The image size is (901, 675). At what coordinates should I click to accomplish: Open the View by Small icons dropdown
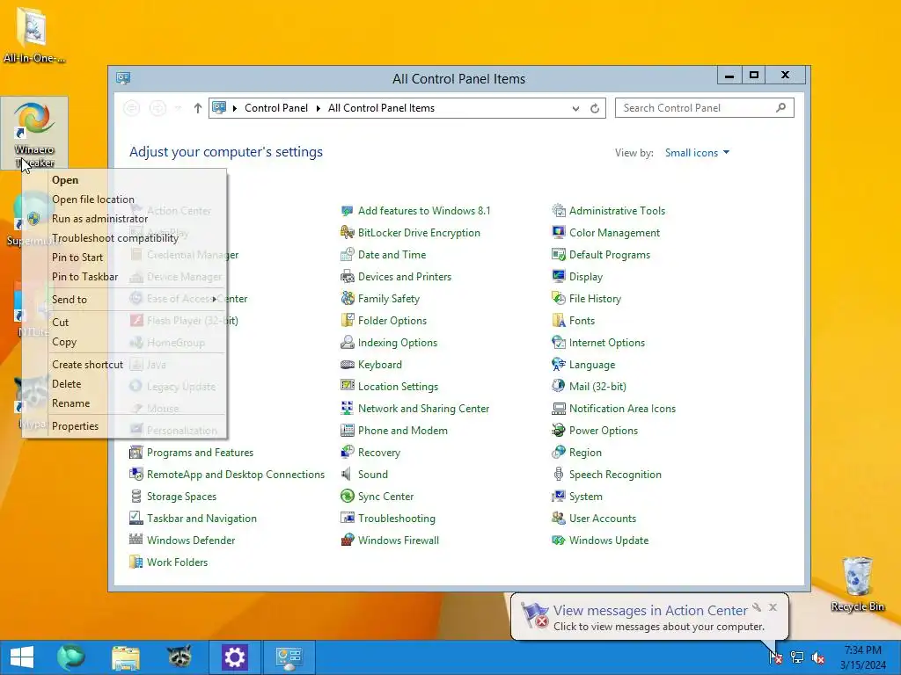[697, 153]
